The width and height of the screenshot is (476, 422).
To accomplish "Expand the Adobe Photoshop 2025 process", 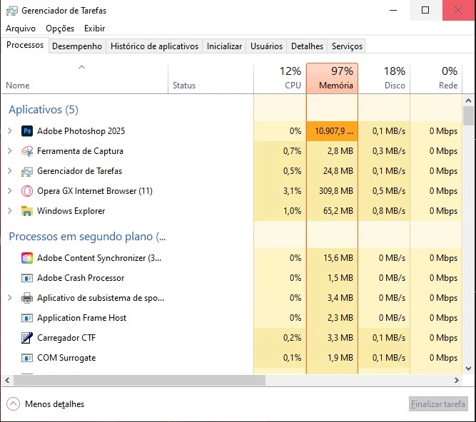I will [10, 131].
